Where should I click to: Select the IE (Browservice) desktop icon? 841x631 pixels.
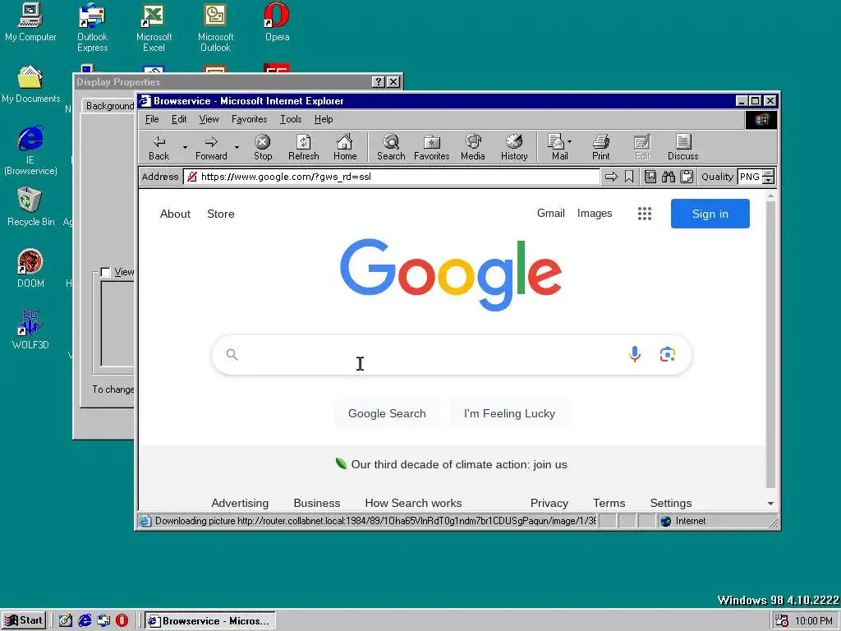coord(30,150)
